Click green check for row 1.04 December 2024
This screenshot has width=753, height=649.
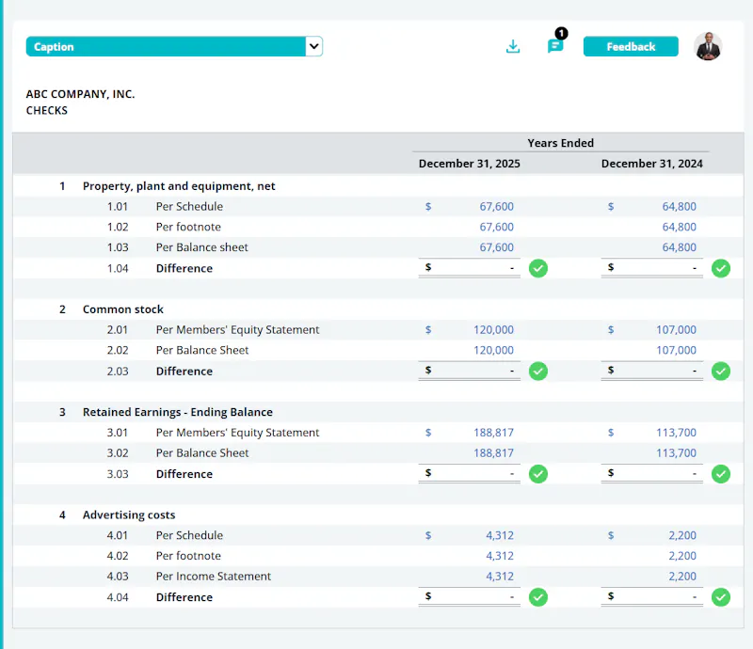[x=721, y=268]
